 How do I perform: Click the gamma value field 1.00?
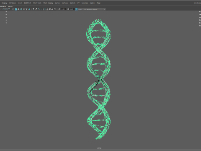click(72, 9)
